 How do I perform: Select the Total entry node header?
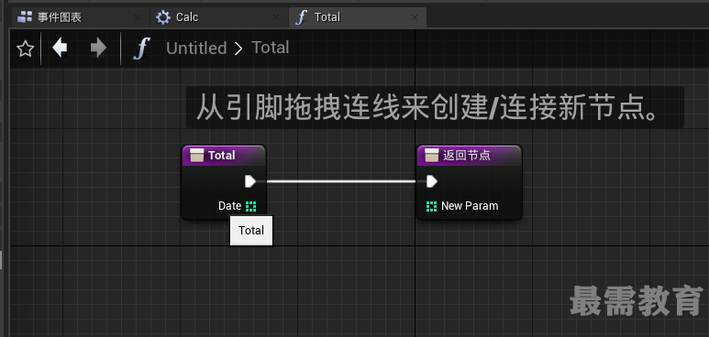pos(224,156)
